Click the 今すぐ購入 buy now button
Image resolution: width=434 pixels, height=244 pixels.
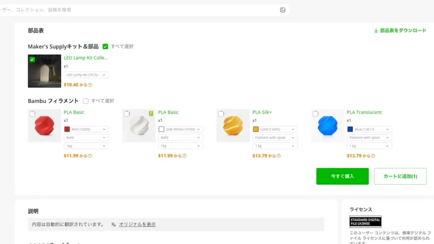pos(342,176)
